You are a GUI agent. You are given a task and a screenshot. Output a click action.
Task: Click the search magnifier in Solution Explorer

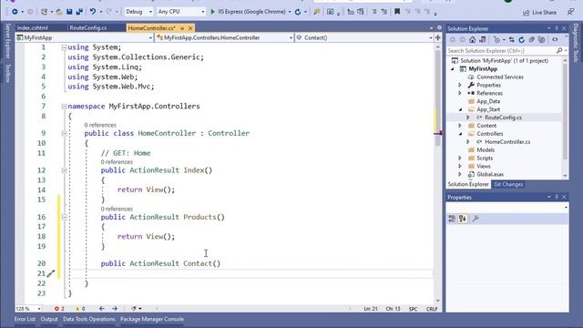pos(559,51)
